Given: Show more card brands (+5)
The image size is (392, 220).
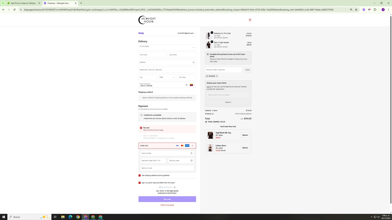Looking at the screenshot, I should [192, 146].
